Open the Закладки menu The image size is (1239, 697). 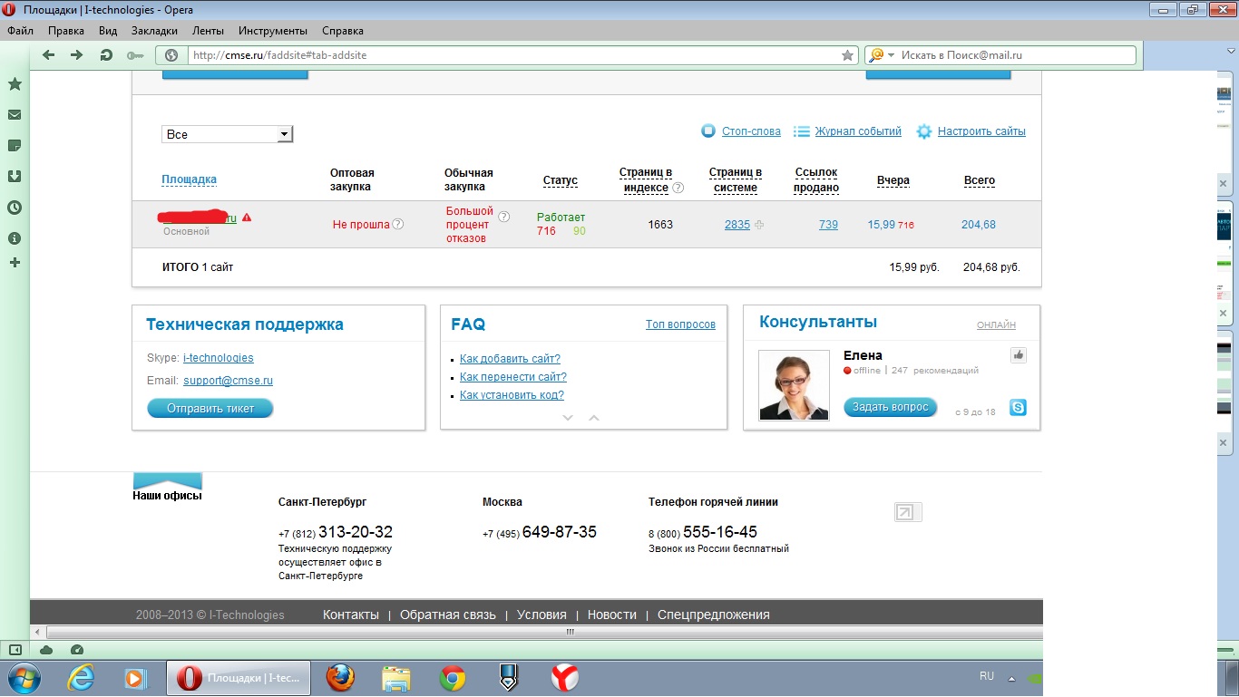(x=154, y=30)
